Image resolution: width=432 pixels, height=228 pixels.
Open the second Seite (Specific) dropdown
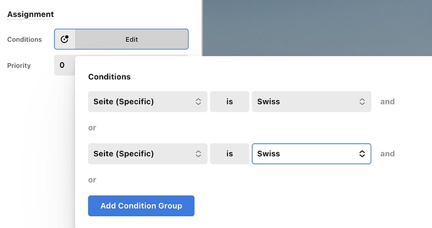[x=148, y=154]
